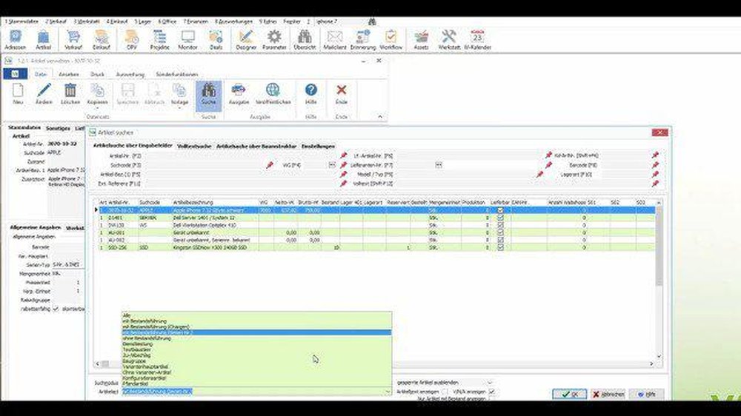This screenshot has width=741, height=416.
Task: Open the Parameter gear icon
Action: click(x=274, y=40)
